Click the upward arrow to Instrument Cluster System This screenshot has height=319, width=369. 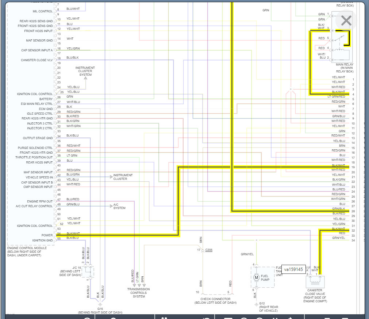pyautogui.click(x=86, y=78)
